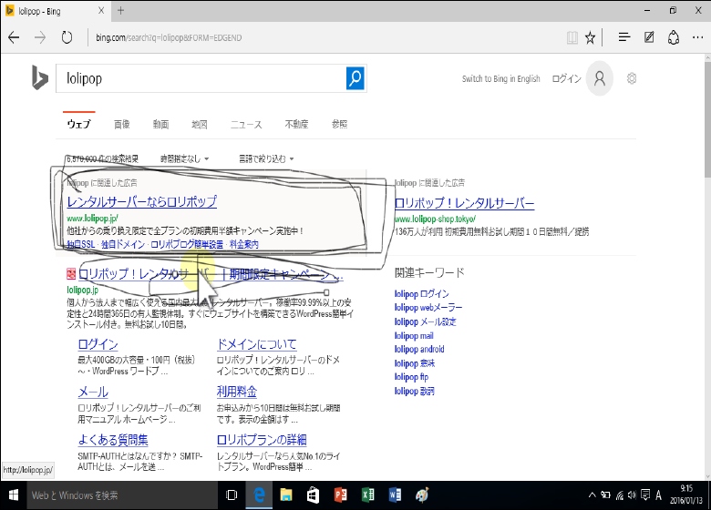Open reading view book icon

(x=572, y=37)
